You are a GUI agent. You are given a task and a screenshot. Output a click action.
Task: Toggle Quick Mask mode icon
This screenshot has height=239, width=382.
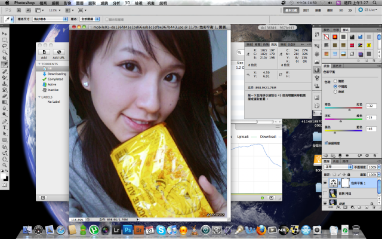pyautogui.click(x=5, y=185)
